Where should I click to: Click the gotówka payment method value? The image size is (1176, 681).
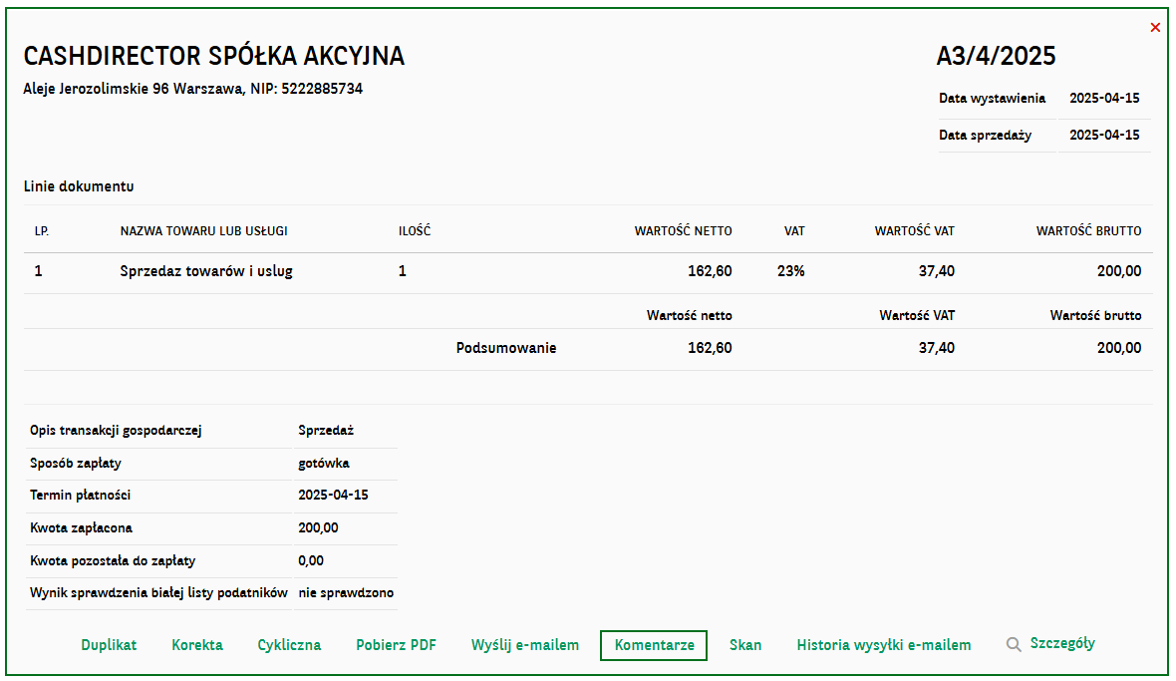[x=323, y=464]
